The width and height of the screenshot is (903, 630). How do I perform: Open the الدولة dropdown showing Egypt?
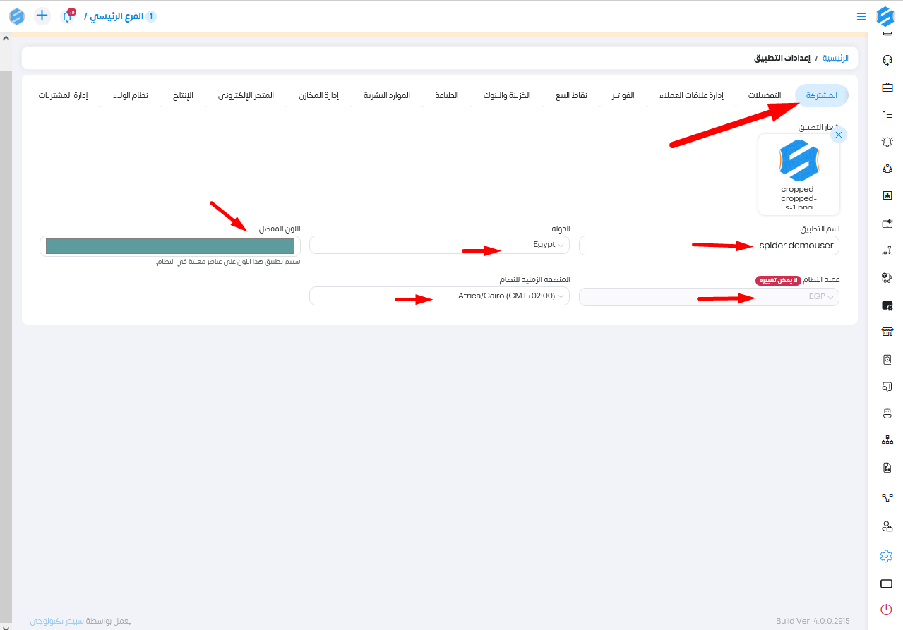[x=439, y=245]
